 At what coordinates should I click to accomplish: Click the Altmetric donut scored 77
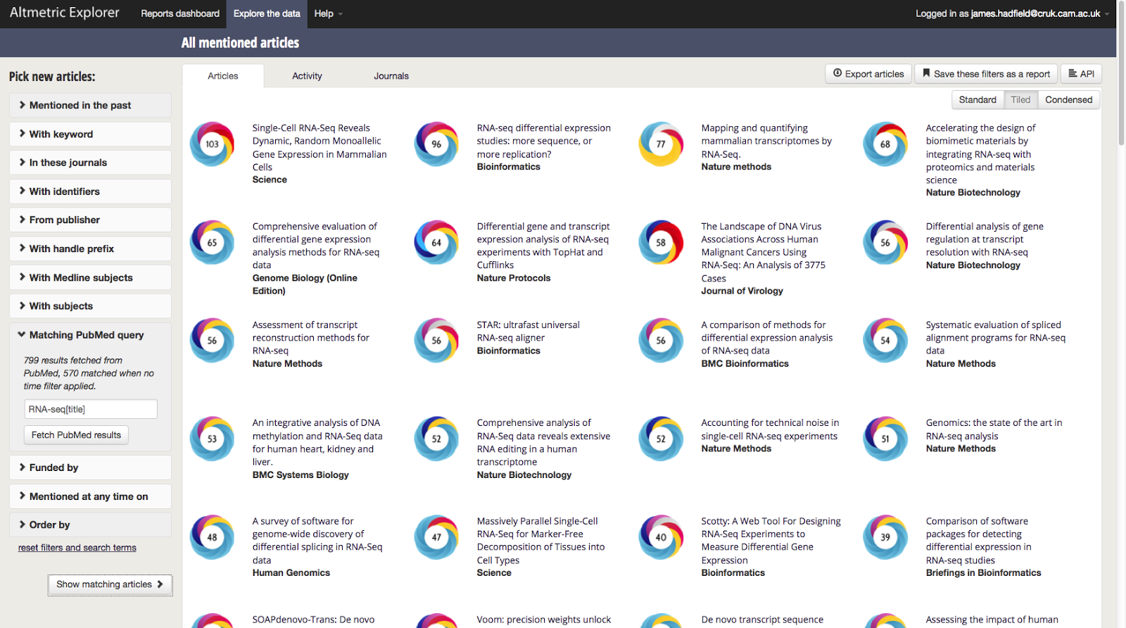661,144
